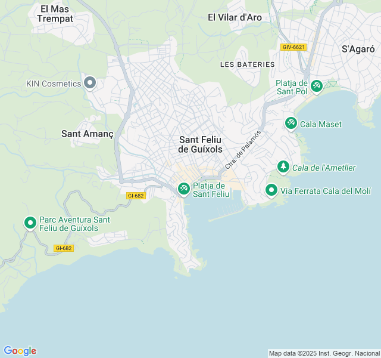Click the KIN Cosmetics location pin
Screen dimensions: 381x358
click(90, 83)
